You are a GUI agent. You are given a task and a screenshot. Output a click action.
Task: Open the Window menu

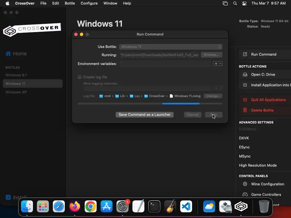point(110,3)
